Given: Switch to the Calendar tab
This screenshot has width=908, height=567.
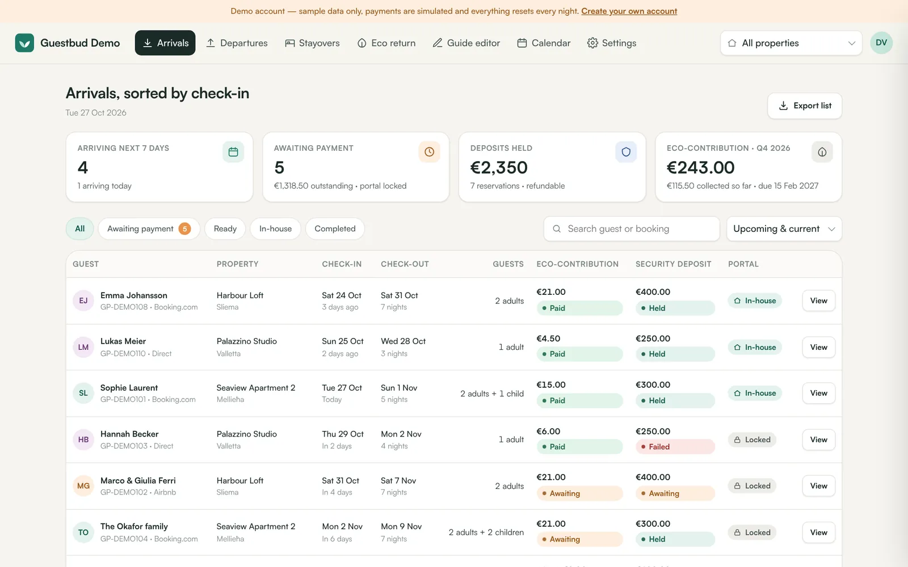Looking at the screenshot, I should [x=544, y=43].
